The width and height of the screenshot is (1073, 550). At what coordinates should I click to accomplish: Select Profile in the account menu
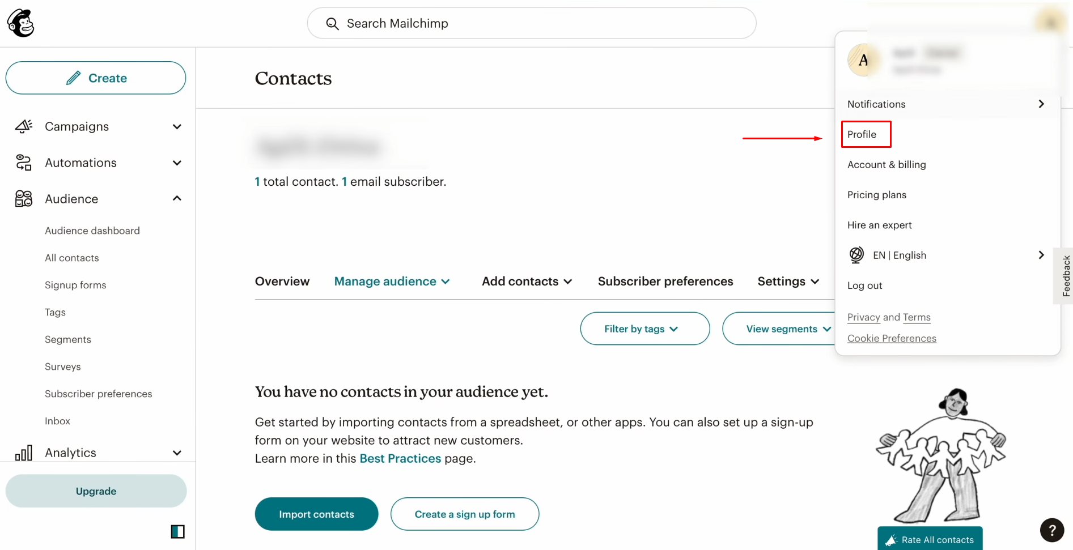pyautogui.click(x=862, y=134)
